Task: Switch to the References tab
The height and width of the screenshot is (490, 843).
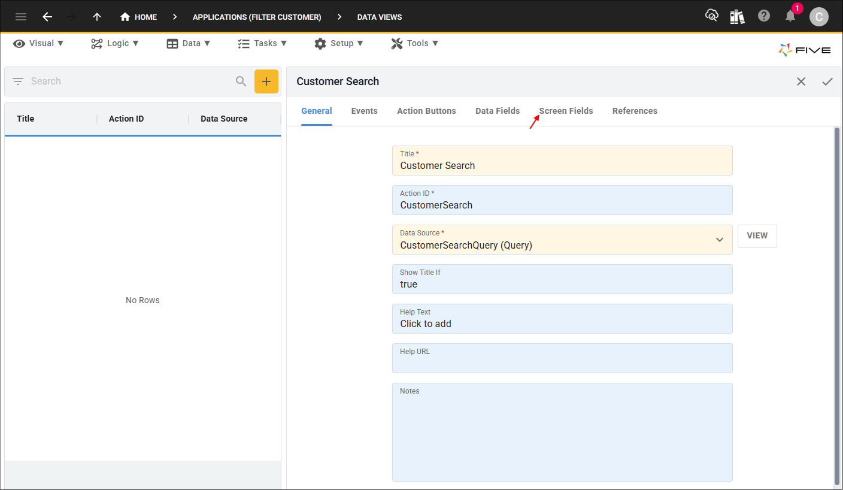Action: click(x=635, y=111)
